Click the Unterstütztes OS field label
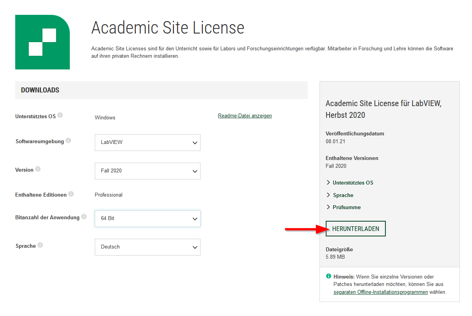Screen dimensions: 472x316 (35, 116)
